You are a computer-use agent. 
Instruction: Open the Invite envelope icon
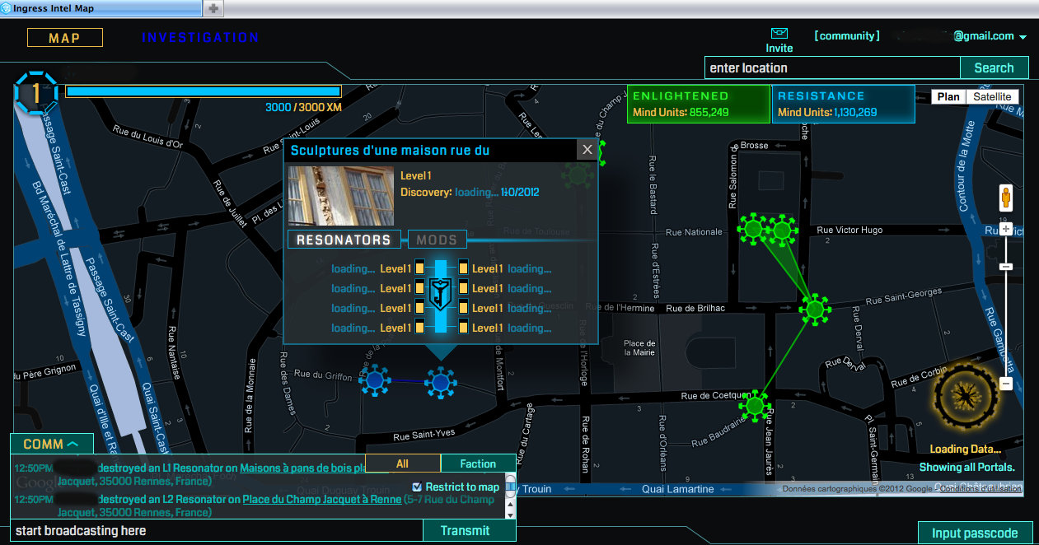pos(779,34)
